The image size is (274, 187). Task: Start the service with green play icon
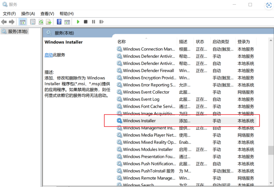tap(78, 22)
